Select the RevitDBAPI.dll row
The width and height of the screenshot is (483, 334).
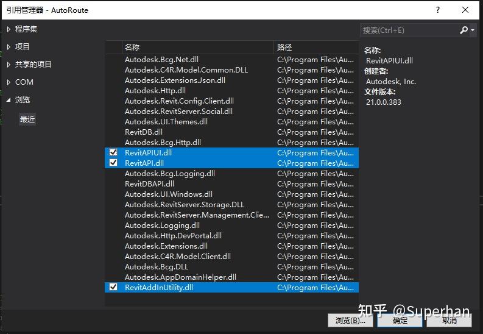231,184
